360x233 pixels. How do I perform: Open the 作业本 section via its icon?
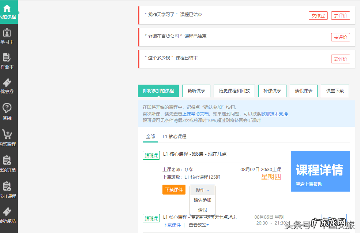[x=8, y=60]
